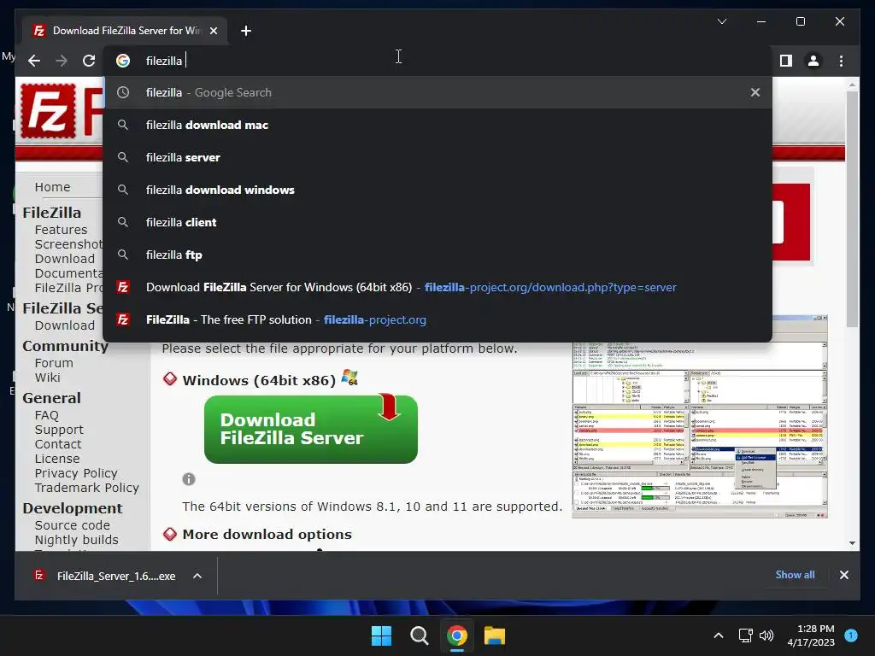Reload the page with refresh icon

click(89, 61)
